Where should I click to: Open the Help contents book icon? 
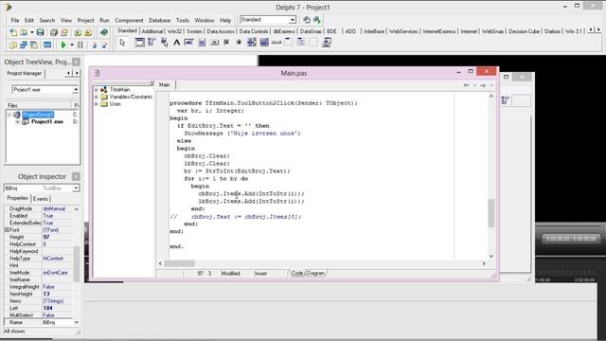point(104,32)
